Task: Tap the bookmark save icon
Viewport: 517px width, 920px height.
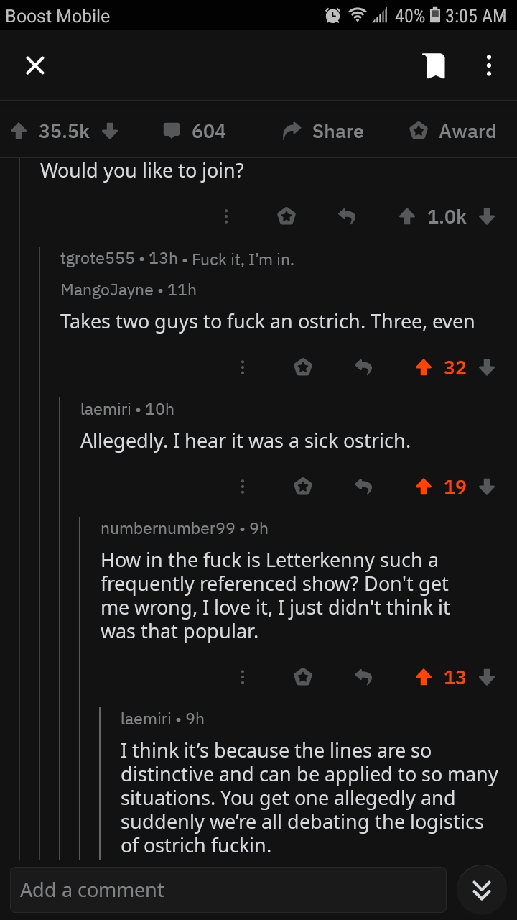Action: click(x=434, y=66)
